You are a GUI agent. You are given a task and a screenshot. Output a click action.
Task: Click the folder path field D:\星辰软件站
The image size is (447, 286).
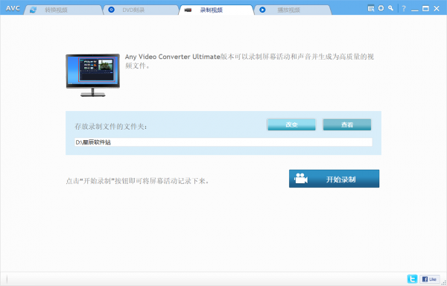223,142
